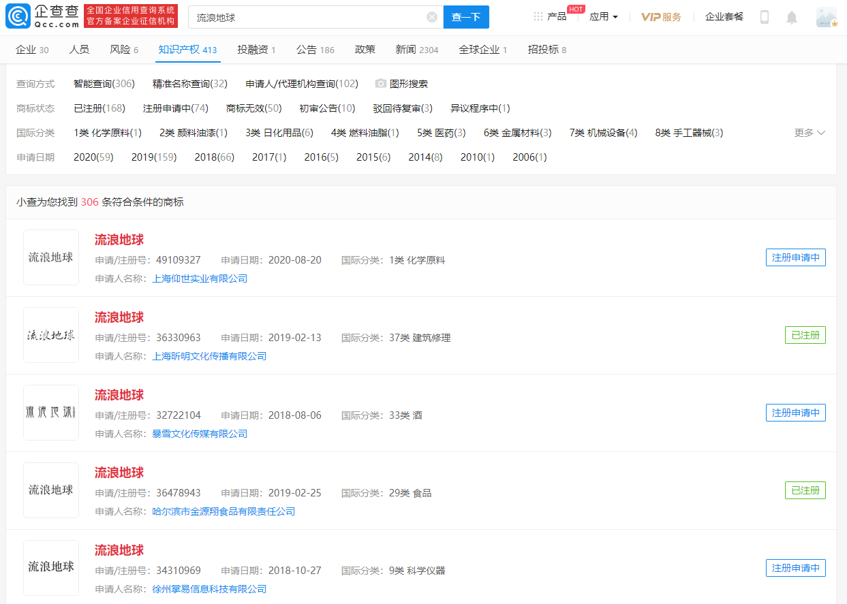Switch to the 企业 tab

tap(32, 50)
